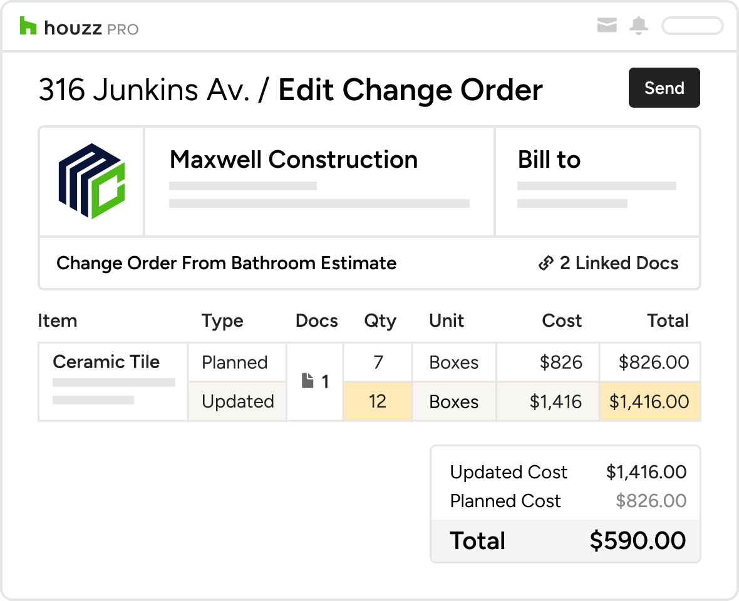Image resolution: width=739 pixels, height=601 pixels.
Task: Click the planned cost $826 cell
Action: coord(547,362)
